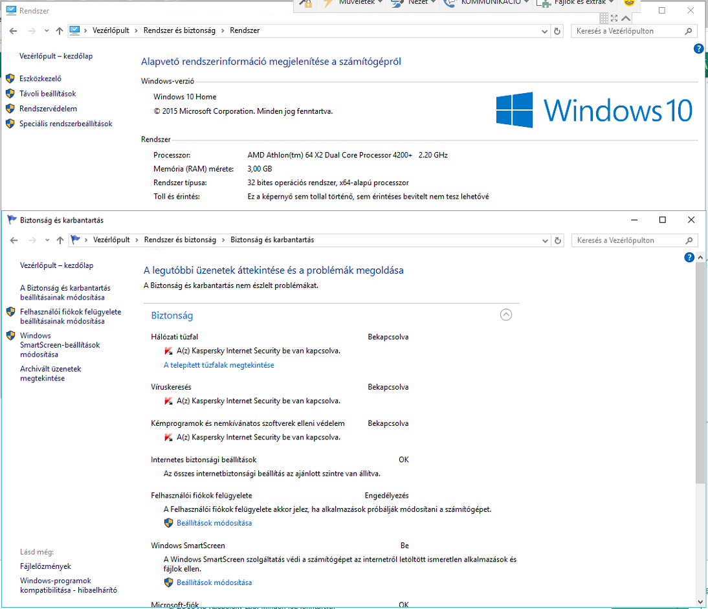Click the 3,00 GB memory value

pyautogui.click(x=260, y=169)
